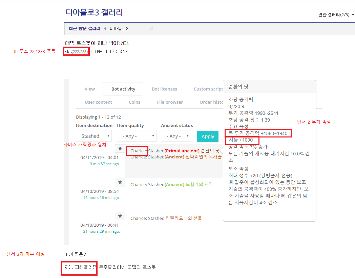Click Displaying 1 - 12 of 12 text
Image resolution: width=355 pixels, height=278 pixels.
point(98,117)
